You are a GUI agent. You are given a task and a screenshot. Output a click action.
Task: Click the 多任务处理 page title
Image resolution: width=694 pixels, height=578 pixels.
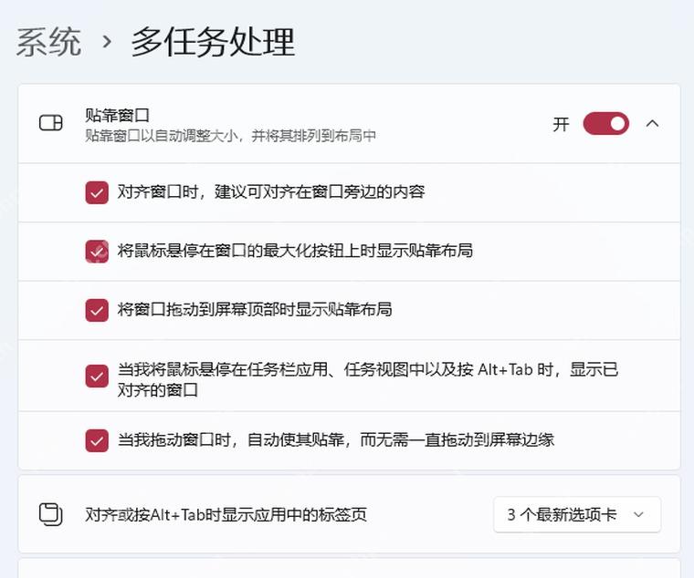click(x=213, y=42)
